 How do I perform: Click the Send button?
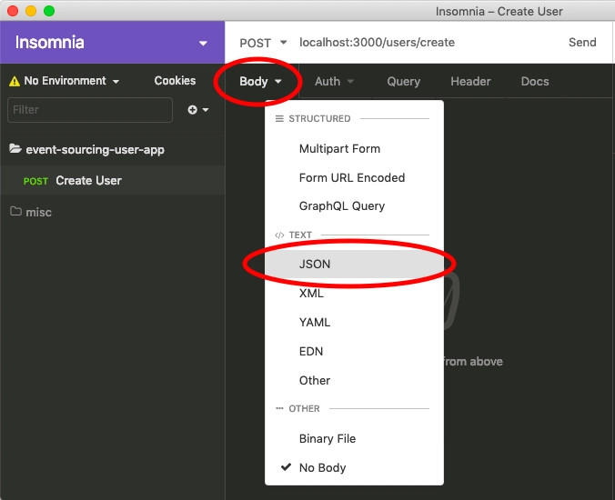point(582,43)
